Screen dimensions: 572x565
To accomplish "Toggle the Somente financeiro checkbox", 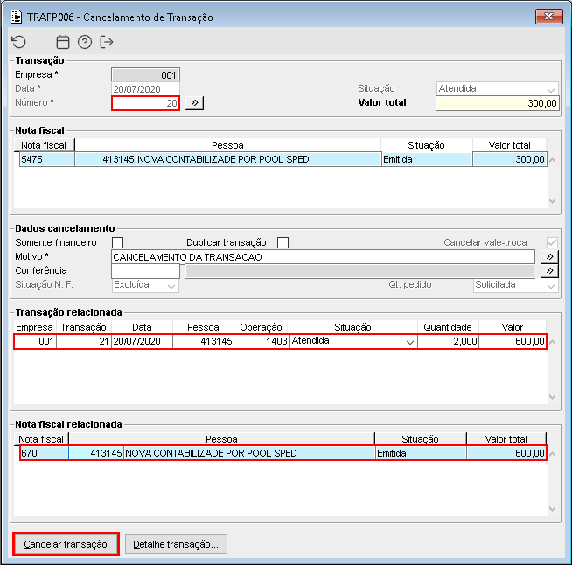I will (x=117, y=242).
